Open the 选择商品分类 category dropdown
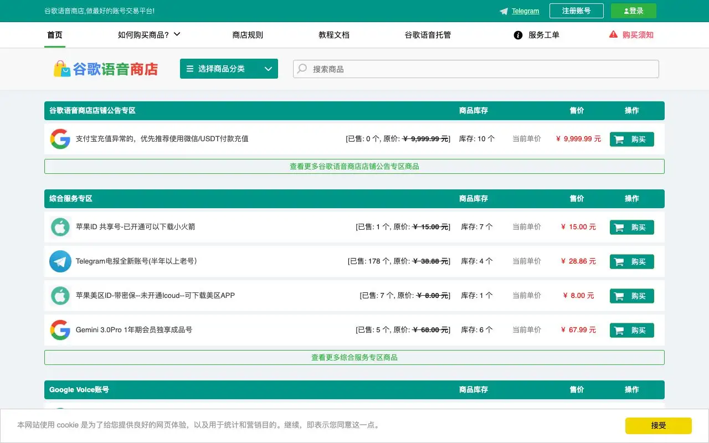This screenshot has width=709, height=443. coord(229,69)
